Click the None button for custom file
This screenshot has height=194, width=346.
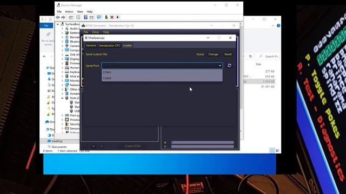(x=200, y=54)
